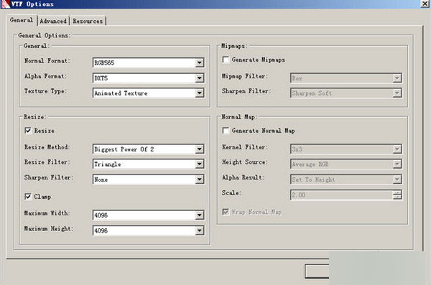Enable Generate Mipmaps checkbox
The image size is (431, 285).
tap(226, 60)
